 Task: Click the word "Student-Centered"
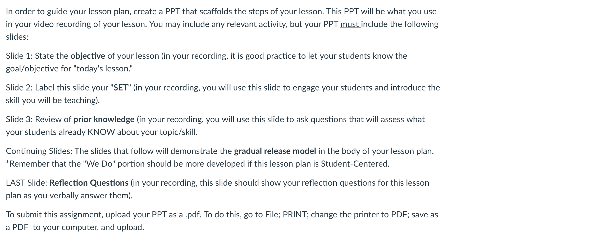354,164
